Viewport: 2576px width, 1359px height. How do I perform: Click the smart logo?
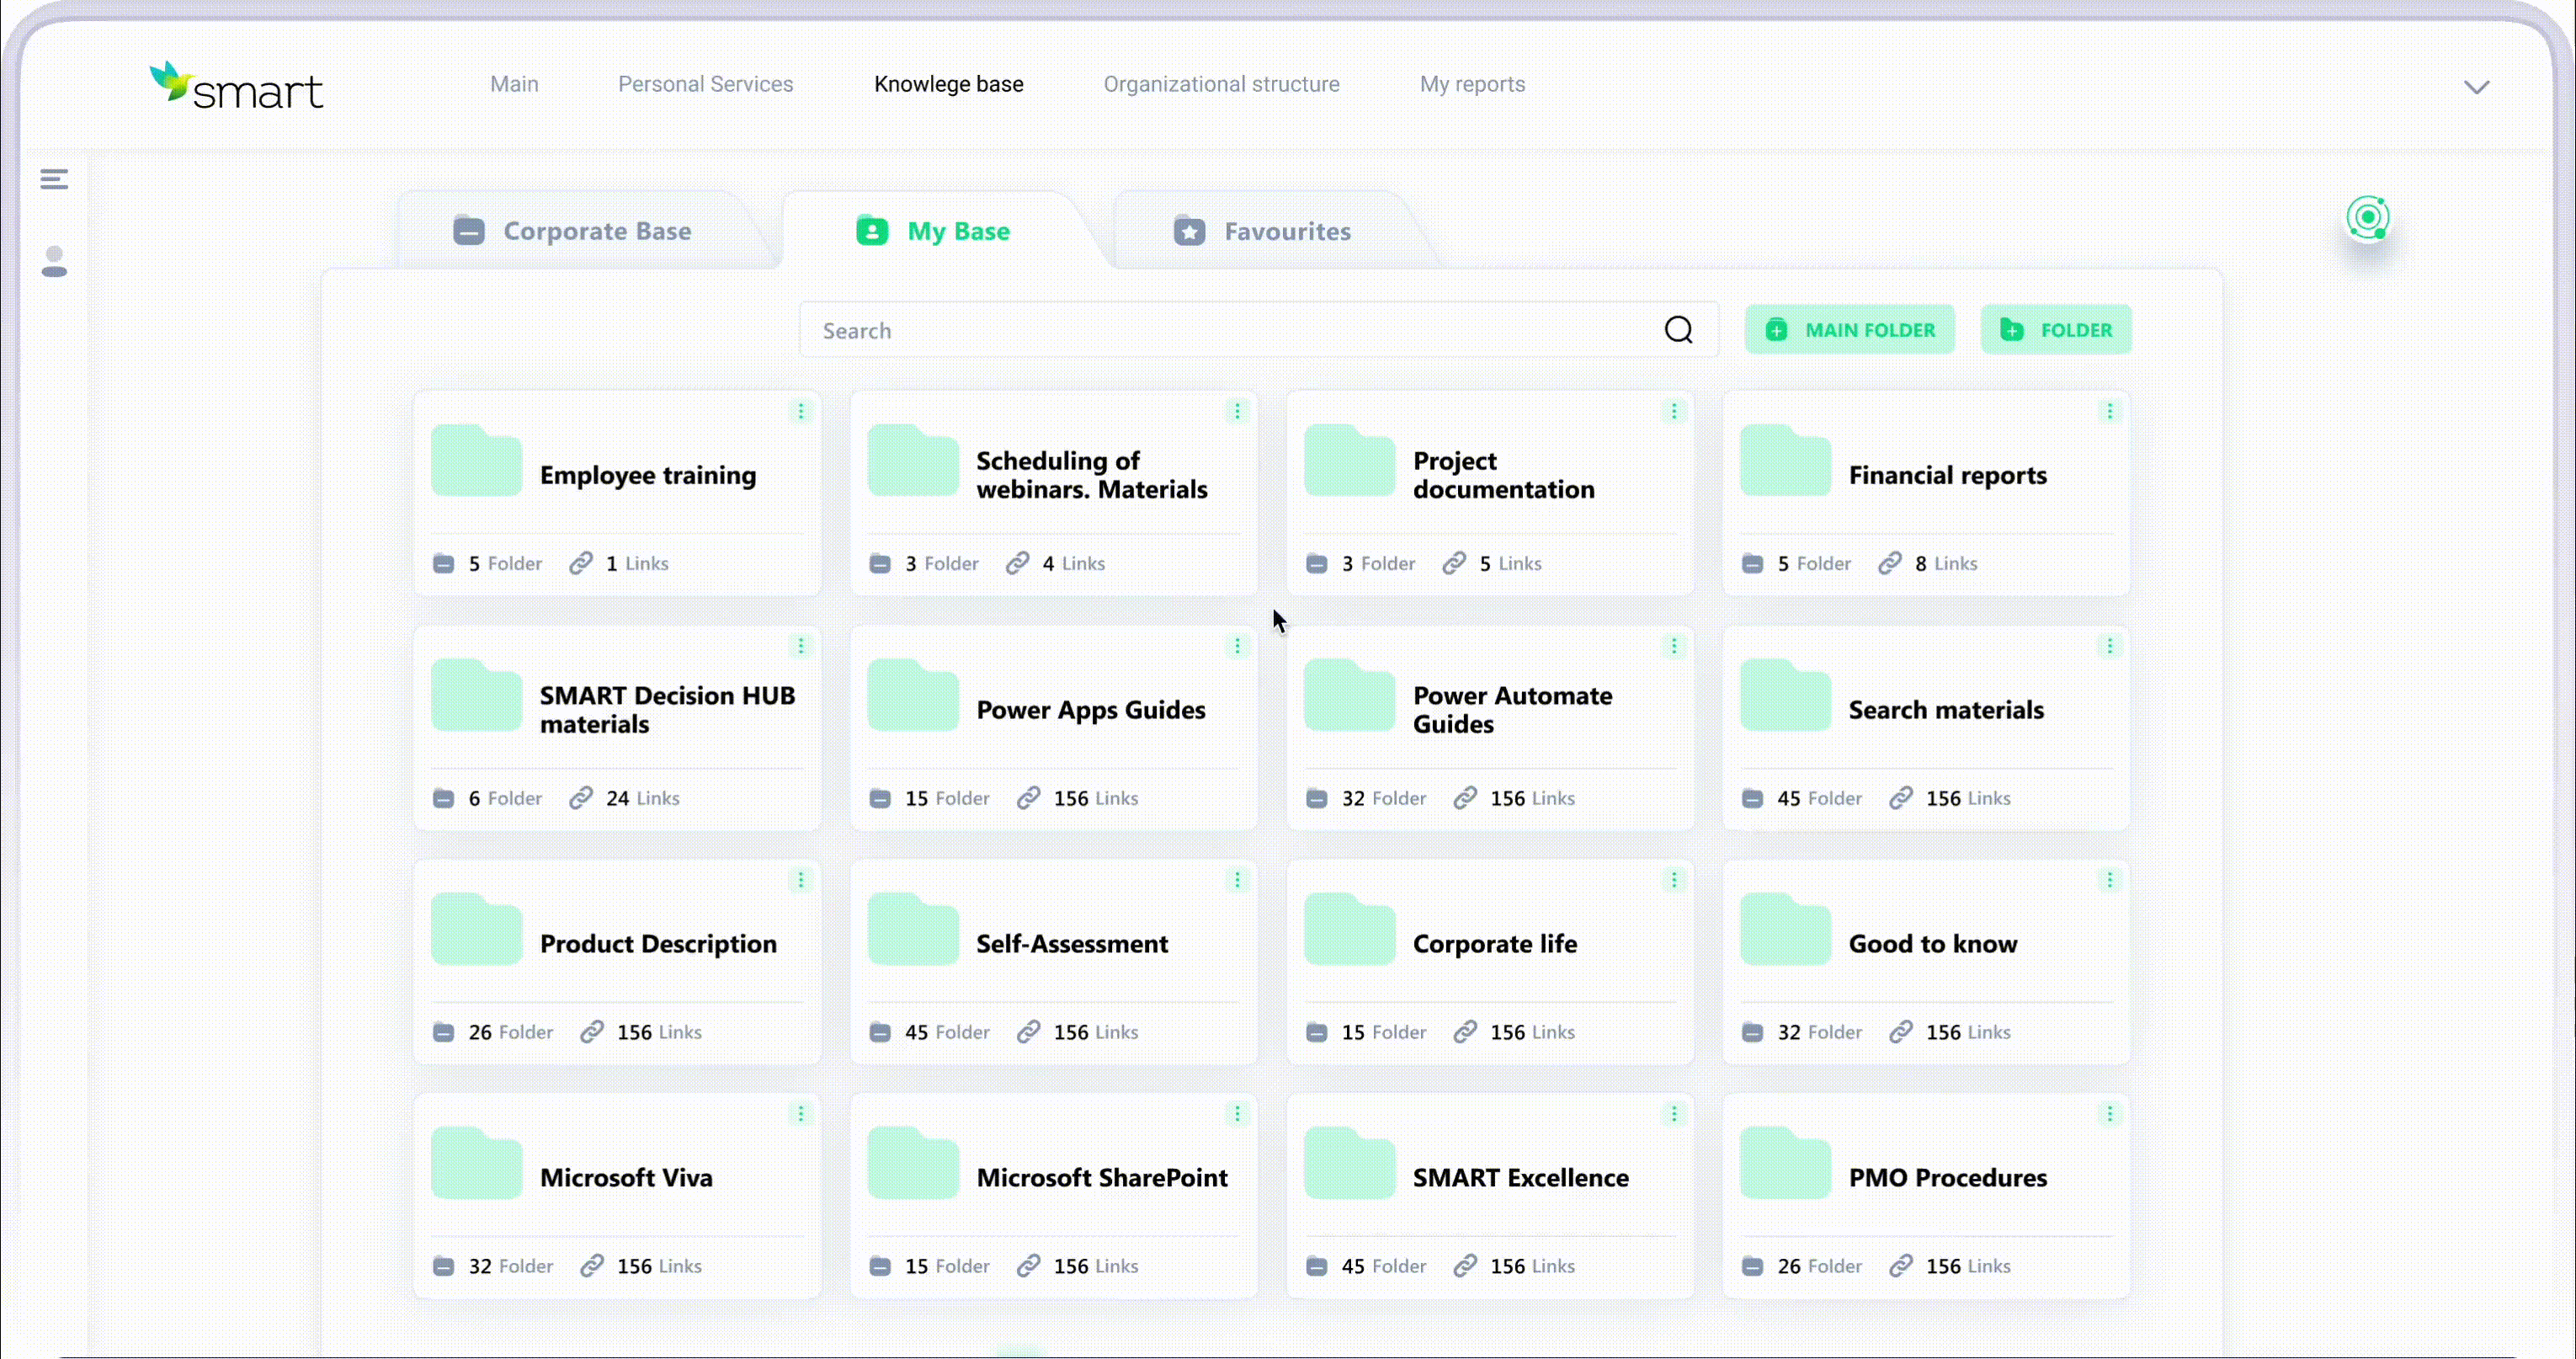(236, 86)
